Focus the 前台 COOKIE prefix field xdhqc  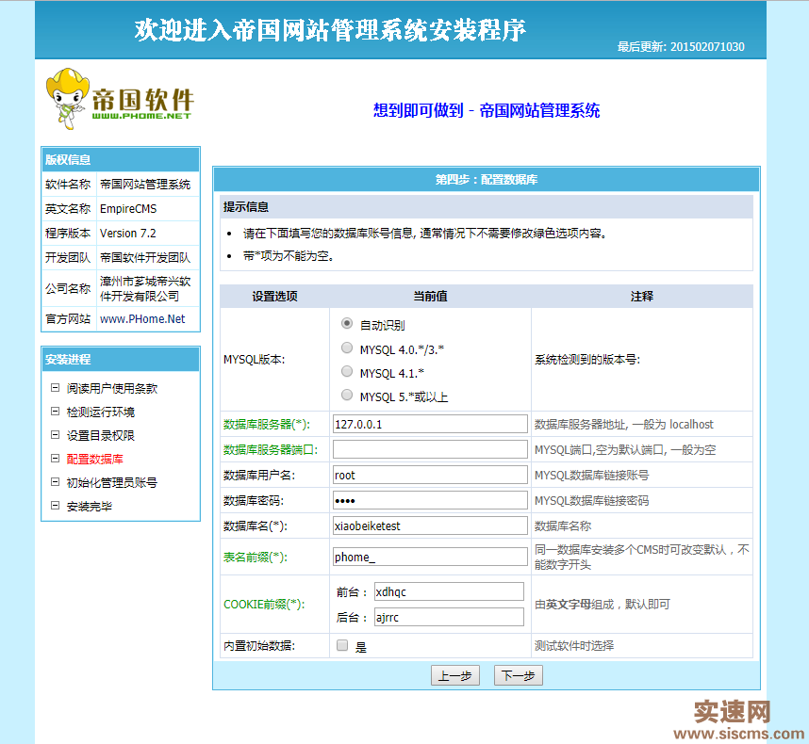click(x=449, y=591)
